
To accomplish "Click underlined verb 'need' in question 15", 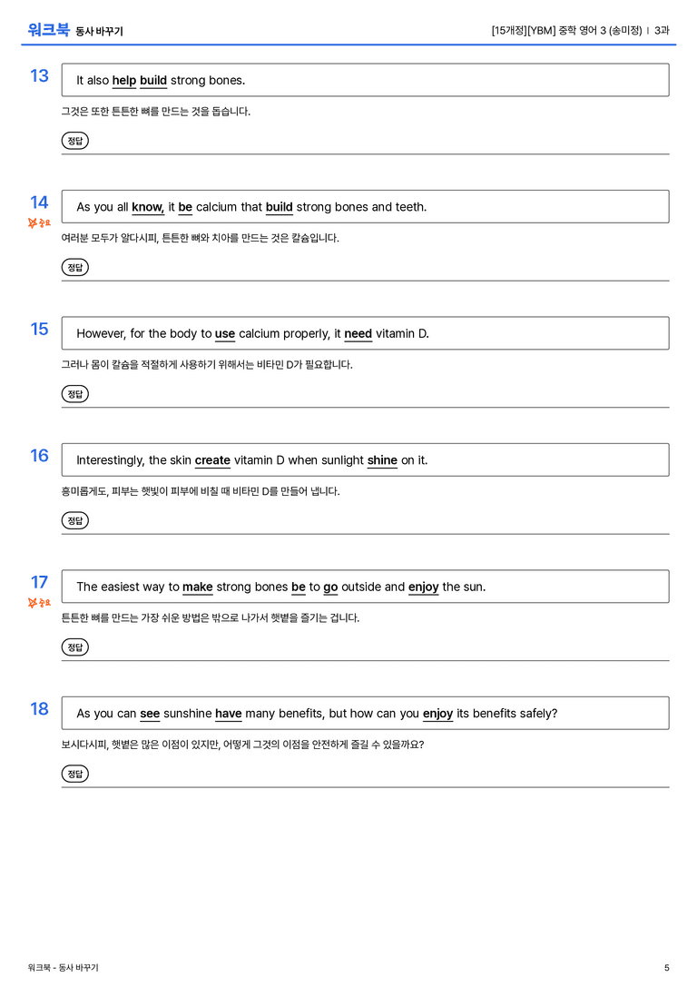I will point(358,333).
